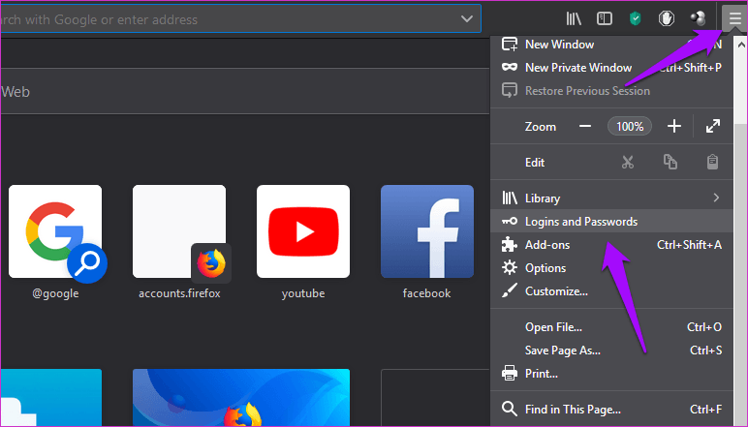This screenshot has height=427, width=748.
Task: Click the green shield extension icon
Action: tap(635, 19)
